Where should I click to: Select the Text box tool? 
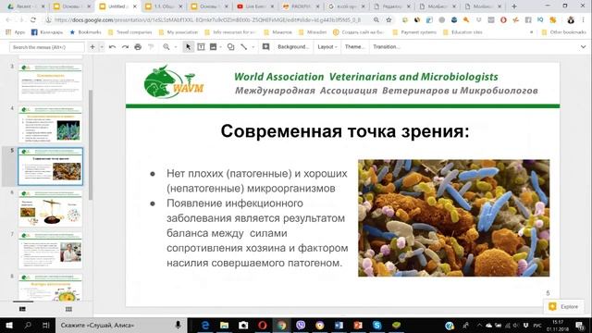[x=201, y=47]
